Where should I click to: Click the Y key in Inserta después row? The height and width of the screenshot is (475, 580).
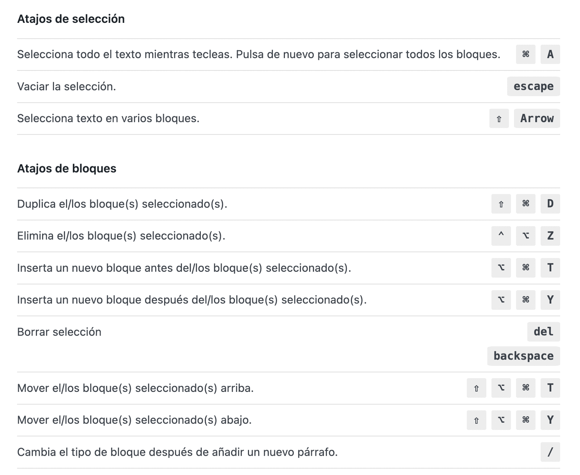(550, 300)
